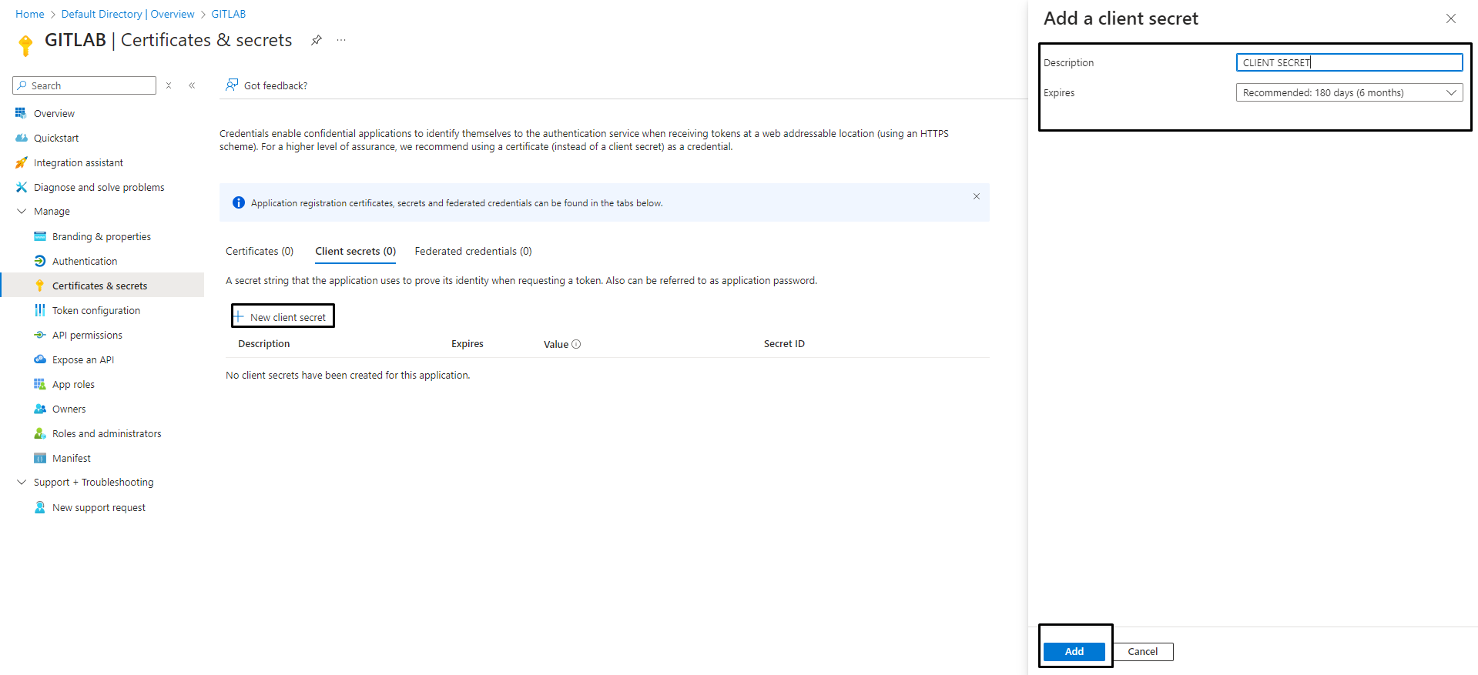
Task: Click the Description text field
Action: click(1349, 62)
